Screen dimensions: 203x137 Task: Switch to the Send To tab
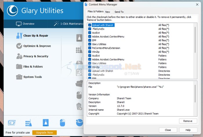pyautogui.click(x=119, y=12)
